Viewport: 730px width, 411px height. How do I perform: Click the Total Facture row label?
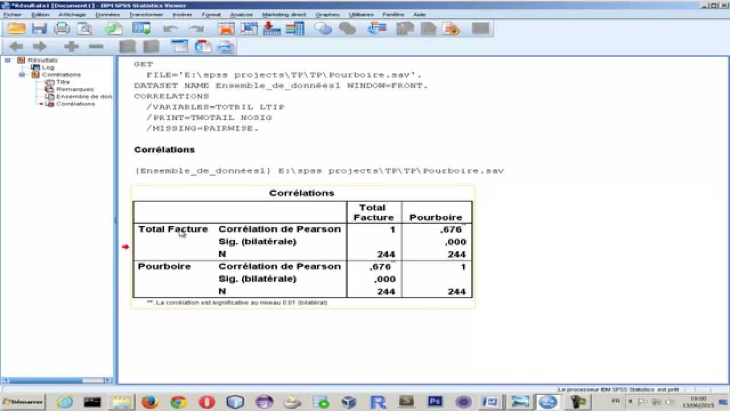(x=173, y=229)
